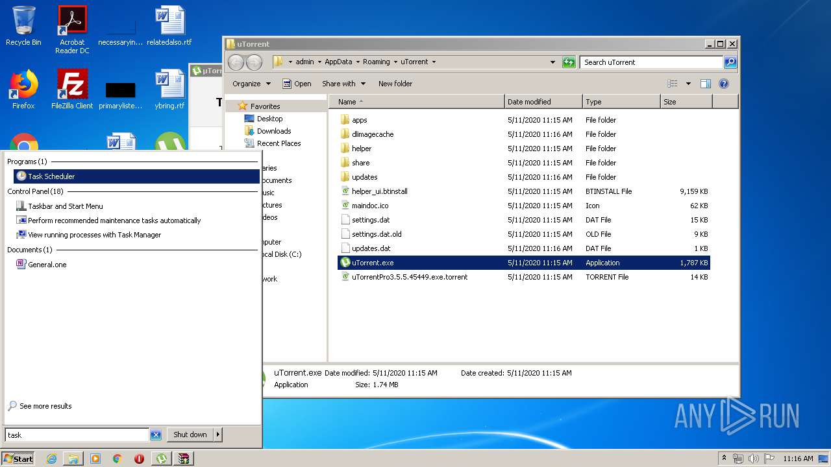Click Roaming in address breadcrumb
The width and height of the screenshot is (831, 467).
pyautogui.click(x=377, y=62)
